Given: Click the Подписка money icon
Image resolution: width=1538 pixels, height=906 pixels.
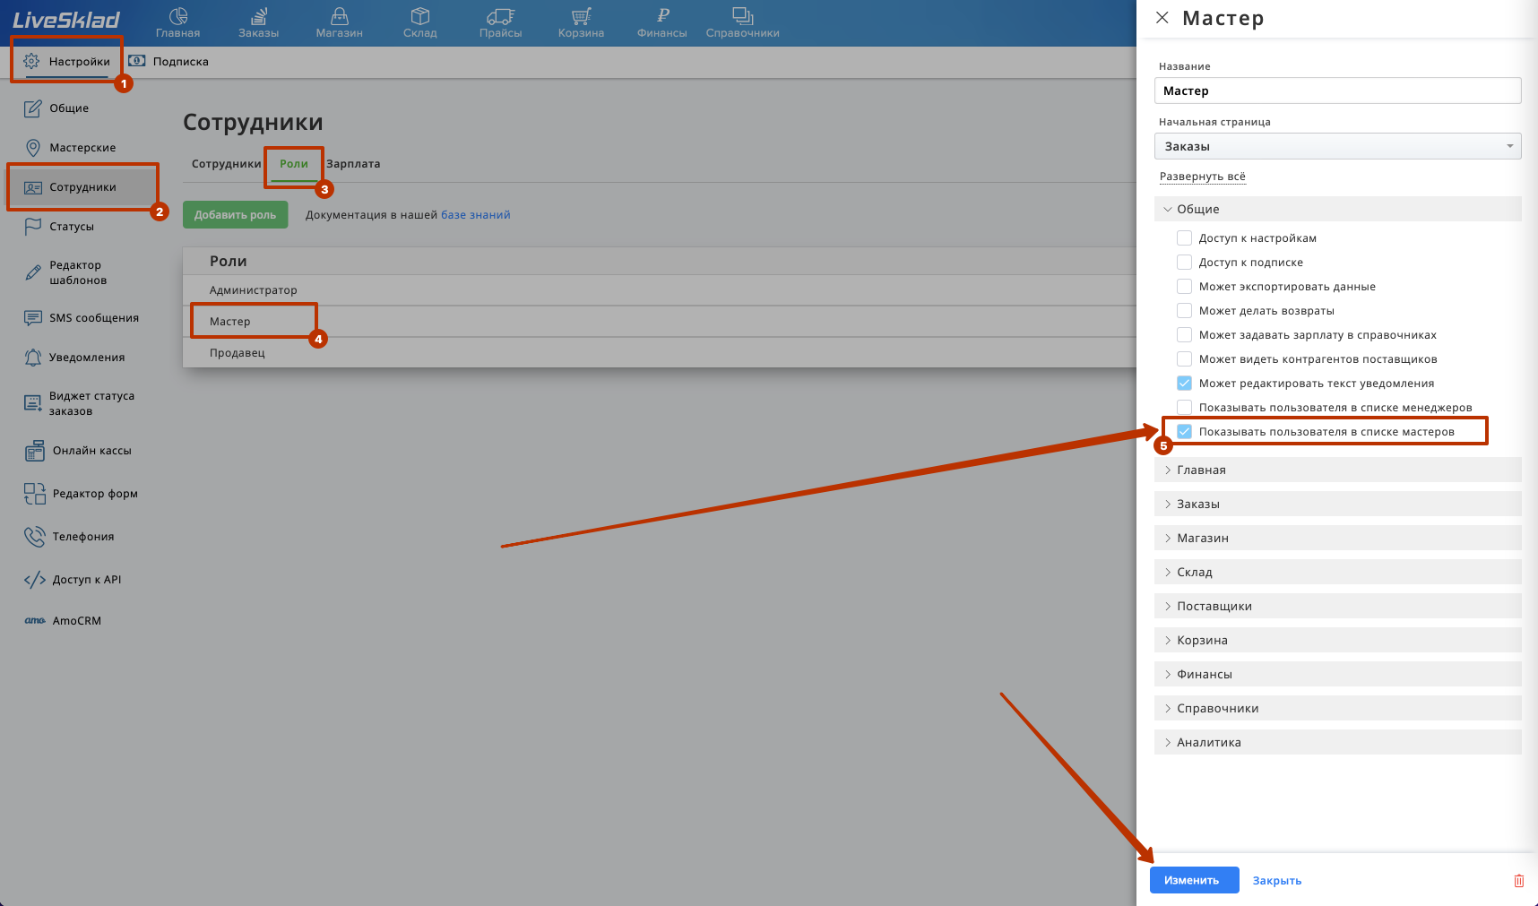Looking at the screenshot, I should [137, 61].
